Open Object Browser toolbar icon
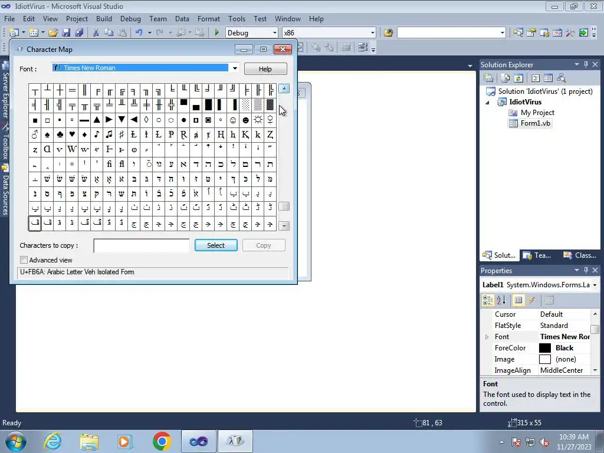 point(557,33)
